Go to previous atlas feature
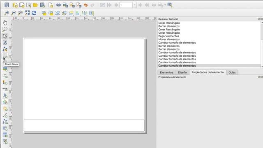 [116, 5]
